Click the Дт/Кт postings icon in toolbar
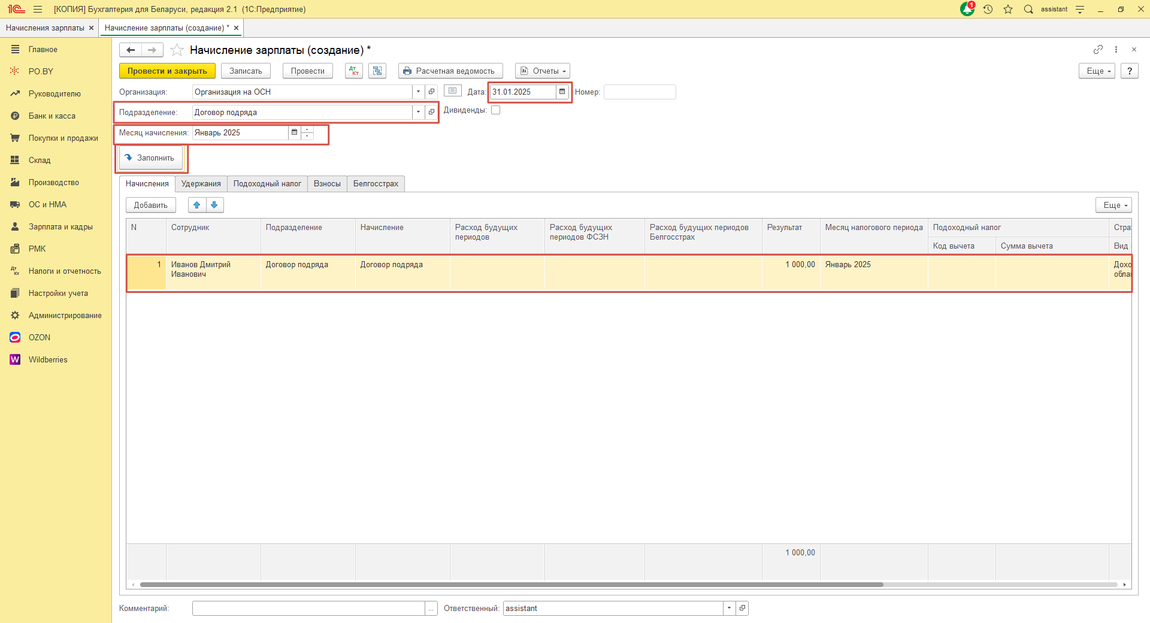The image size is (1150, 623). (x=354, y=71)
